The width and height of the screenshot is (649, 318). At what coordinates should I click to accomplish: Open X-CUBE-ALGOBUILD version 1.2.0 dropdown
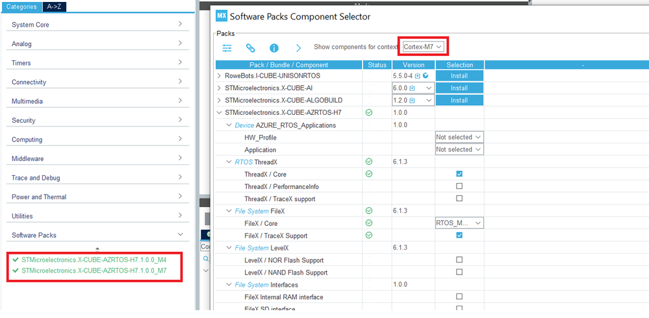(413, 101)
